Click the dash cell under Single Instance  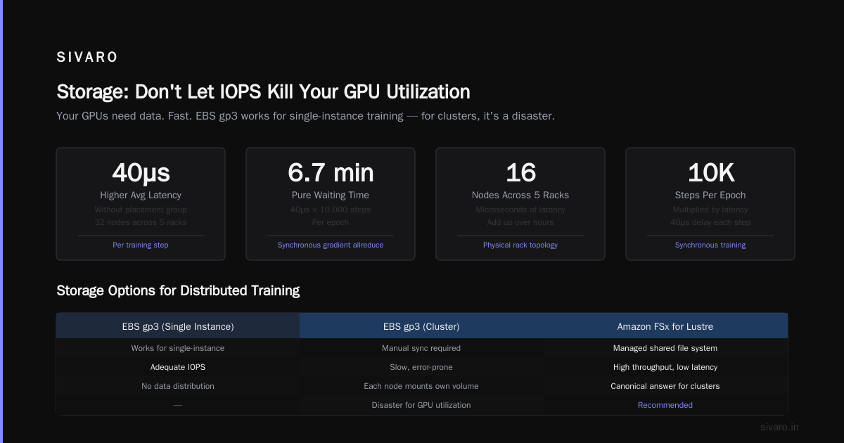[x=178, y=405]
